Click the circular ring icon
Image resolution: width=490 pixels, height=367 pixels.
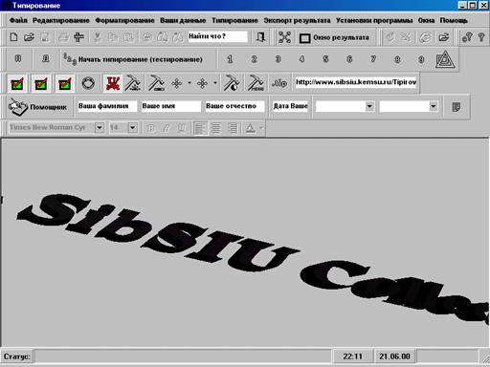click(x=88, y=83)
